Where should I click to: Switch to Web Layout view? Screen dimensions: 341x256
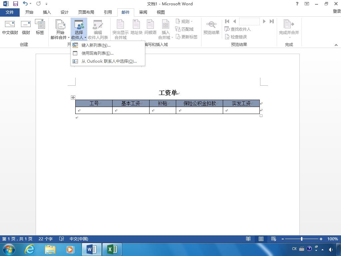tap(274, 239)
